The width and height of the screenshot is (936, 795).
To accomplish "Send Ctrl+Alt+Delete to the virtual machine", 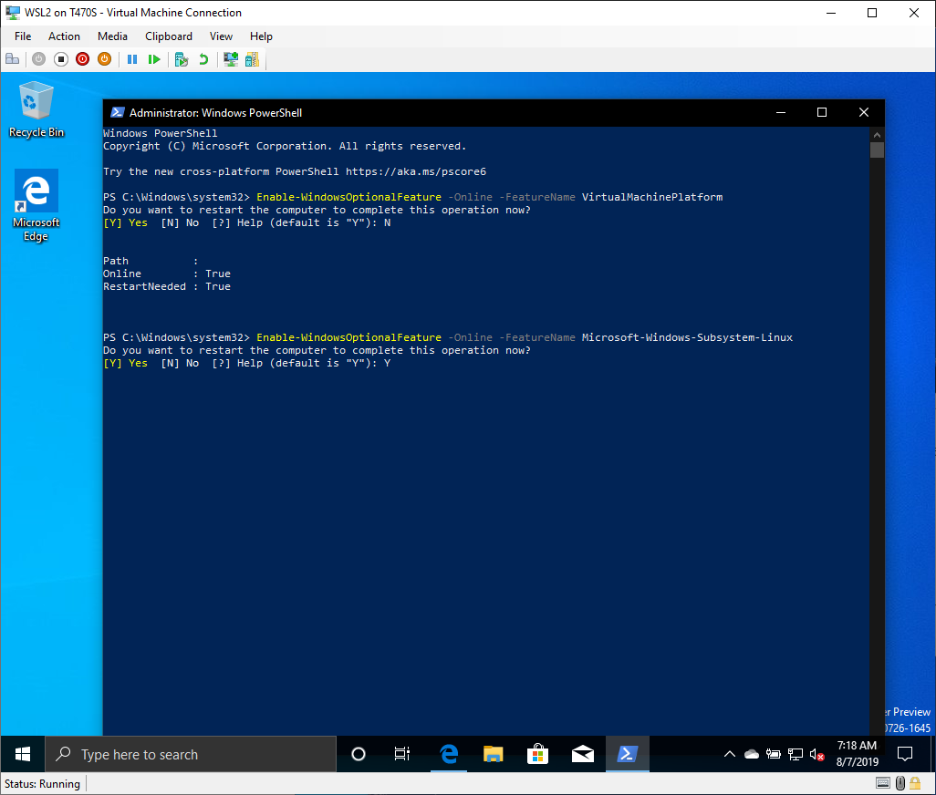I will tap(12, 58).
